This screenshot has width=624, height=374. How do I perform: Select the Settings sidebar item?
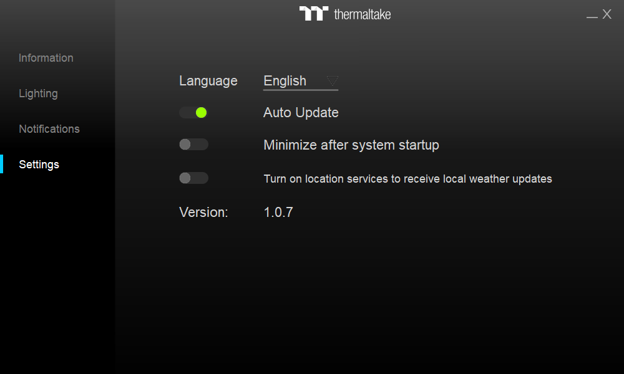(x=39, y=165)
